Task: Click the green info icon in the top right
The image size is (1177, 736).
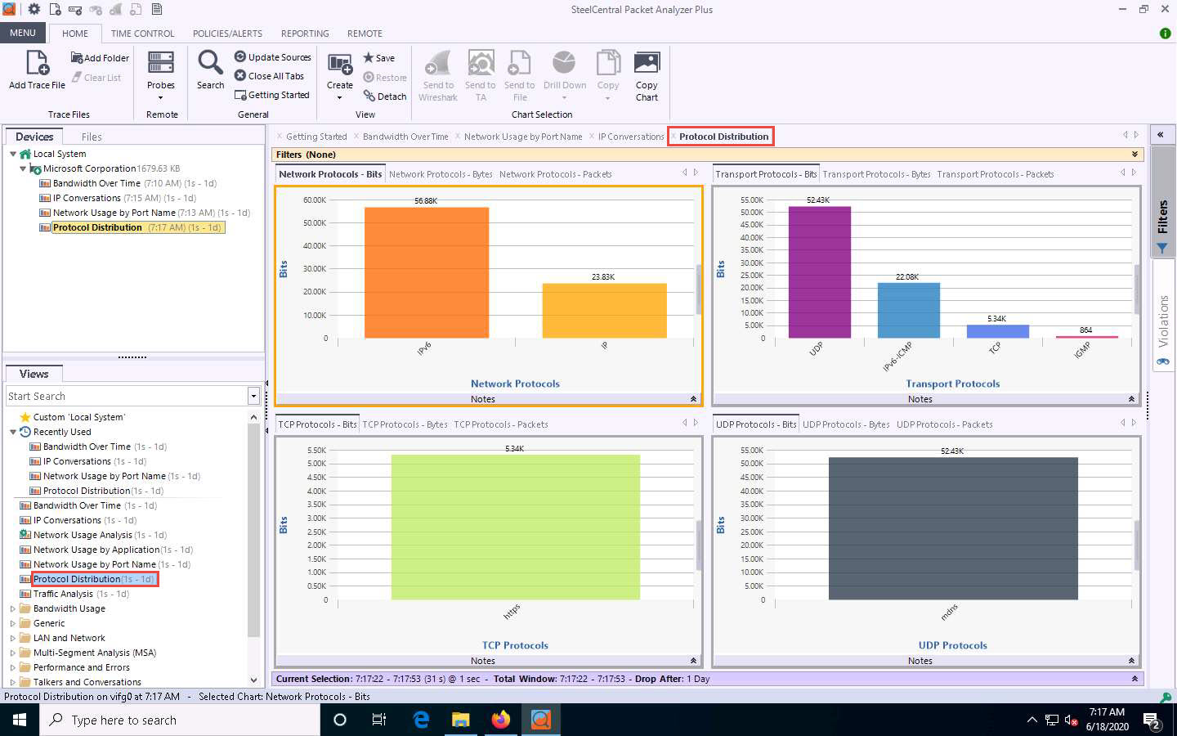Action: pyautogui.click(x=1165, y=34)
